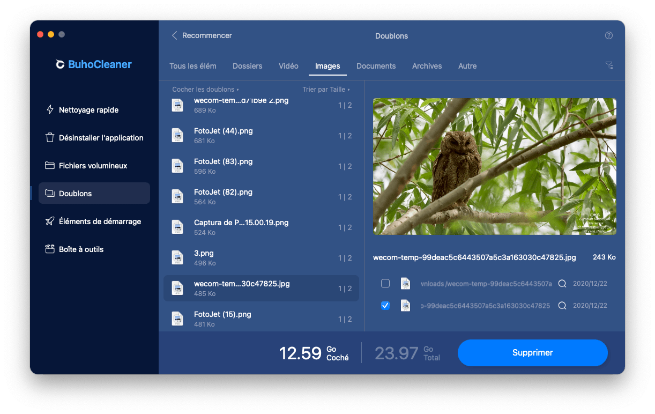Viewport: 655px width, 414px height.
Task: Reveal the unchecked duplicate with magnifier icon
Action: (562, 284)
